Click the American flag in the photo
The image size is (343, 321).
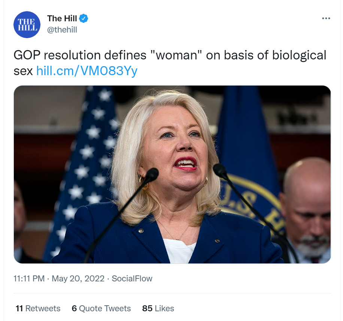coord(83,170)
